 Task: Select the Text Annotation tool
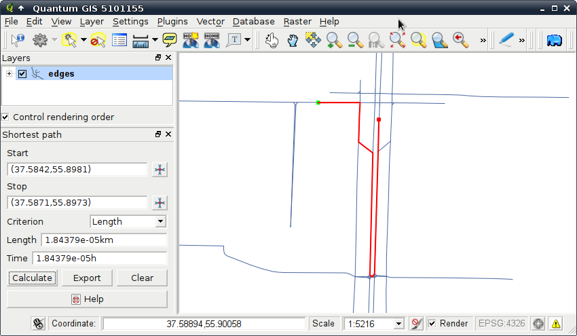click(x=234, y=40)
